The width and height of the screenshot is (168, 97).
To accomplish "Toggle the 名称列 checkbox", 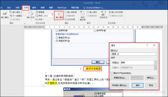I will pos(57,30).
